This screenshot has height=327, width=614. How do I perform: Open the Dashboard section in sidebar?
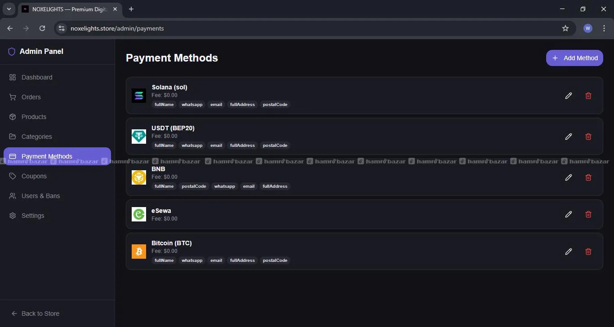click(x=37, y=77)
